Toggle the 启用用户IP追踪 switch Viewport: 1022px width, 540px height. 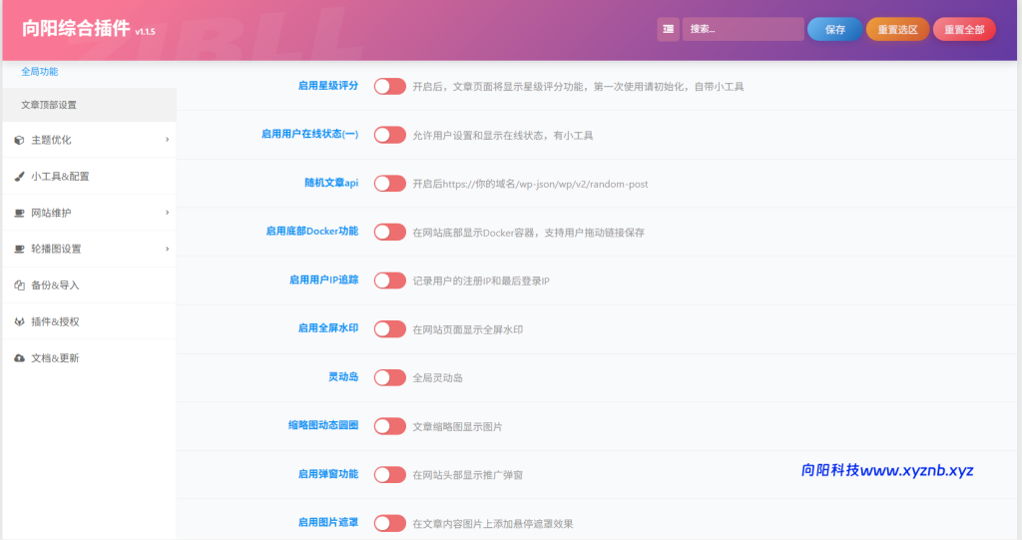[390, 280]
